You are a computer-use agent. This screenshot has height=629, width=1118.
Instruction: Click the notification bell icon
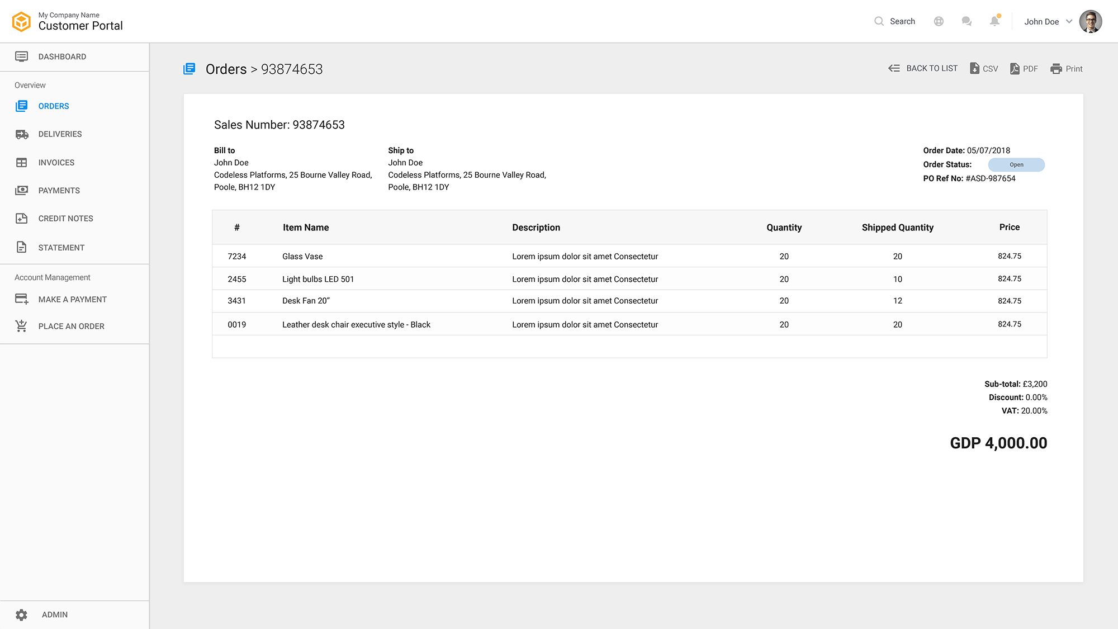994,21
